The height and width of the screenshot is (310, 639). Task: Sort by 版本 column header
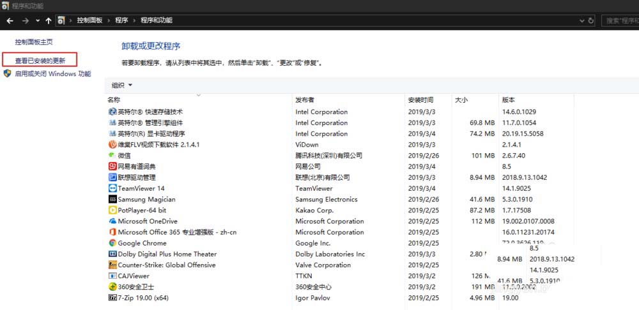pos(509,100)
